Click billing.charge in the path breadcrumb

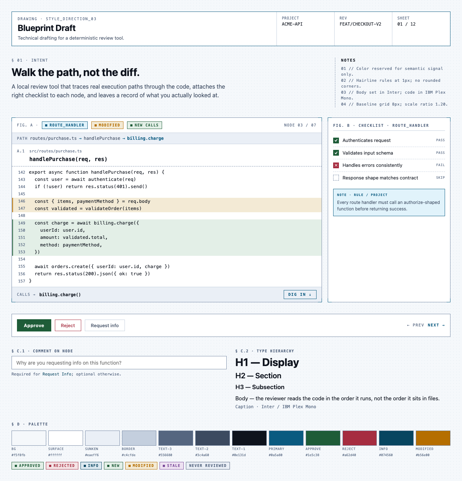pos(145,138)
